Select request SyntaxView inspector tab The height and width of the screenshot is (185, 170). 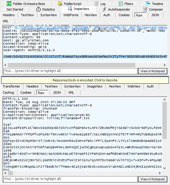[49, 15]
